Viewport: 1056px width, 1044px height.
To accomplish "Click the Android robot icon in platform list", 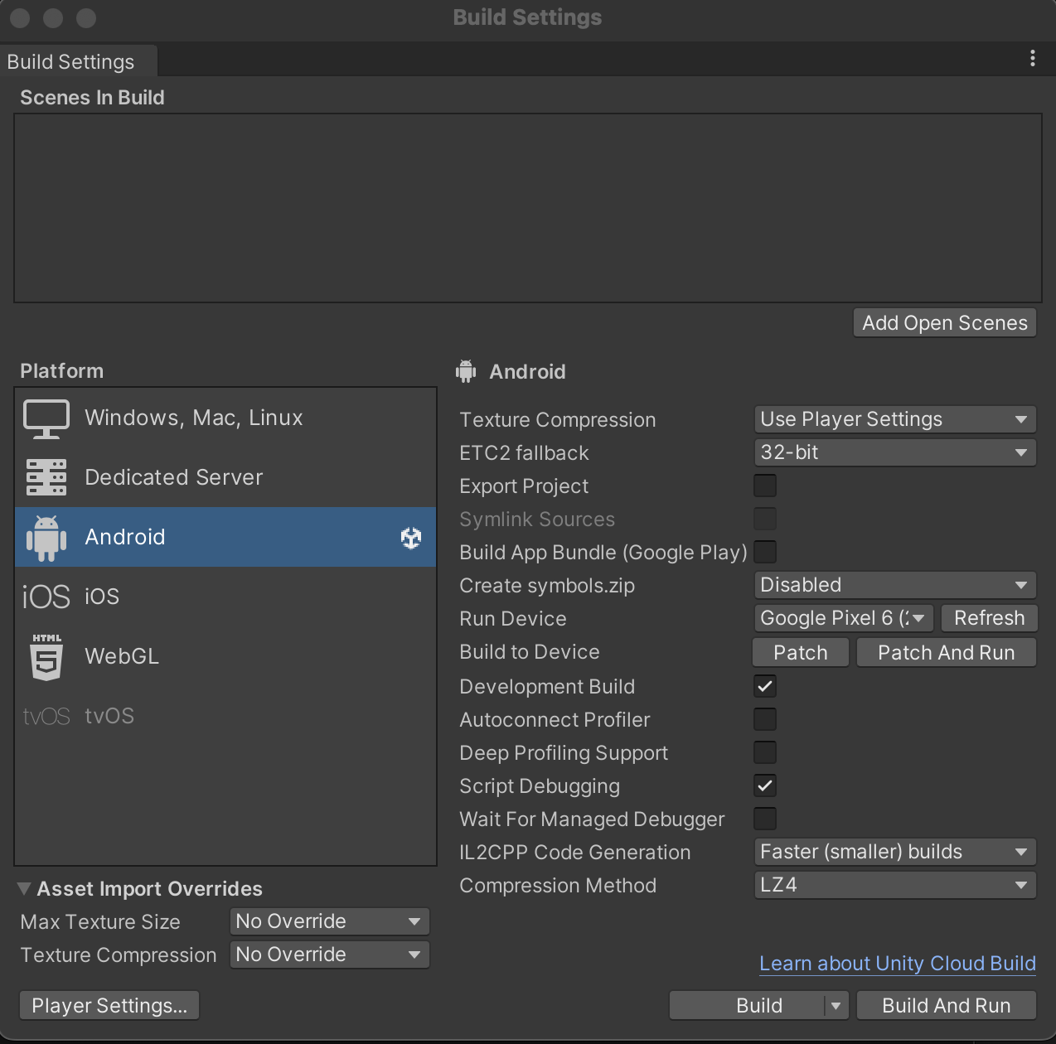I will [46, 537].
